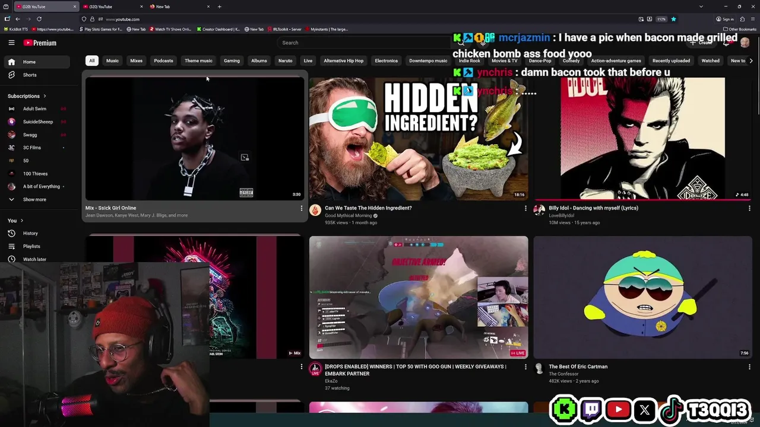Select the Live filter chip
Image resolution: width=760 pixels, height=427 pixels.
[308, 60]
